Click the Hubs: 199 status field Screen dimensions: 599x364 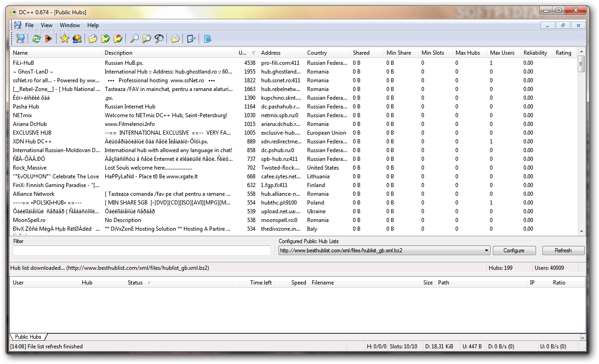point(509,267)
